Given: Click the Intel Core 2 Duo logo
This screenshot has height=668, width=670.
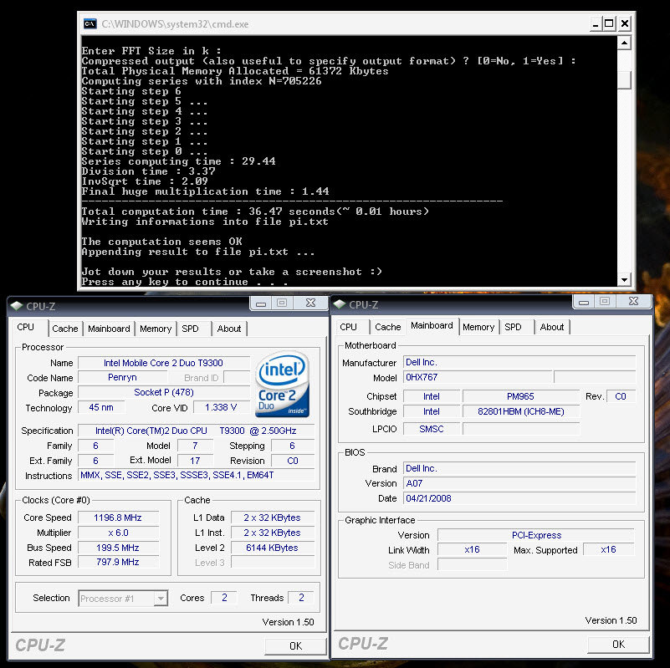Looking at the screenshot, I should click(x=283, y=384).
